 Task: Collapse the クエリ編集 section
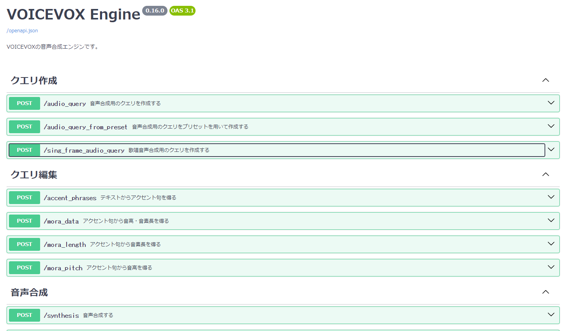pyautogui.click(x=545, y=174)
